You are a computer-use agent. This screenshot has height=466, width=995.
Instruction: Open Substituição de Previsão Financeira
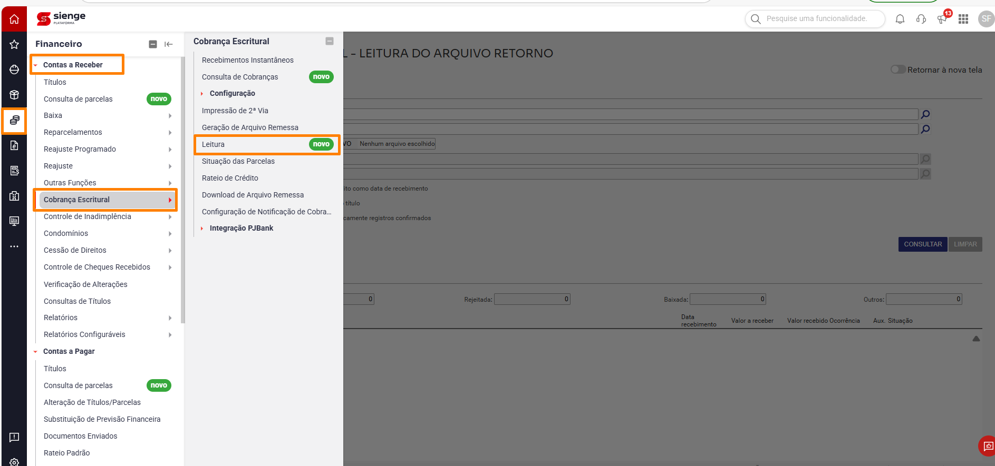coord(102,419)
